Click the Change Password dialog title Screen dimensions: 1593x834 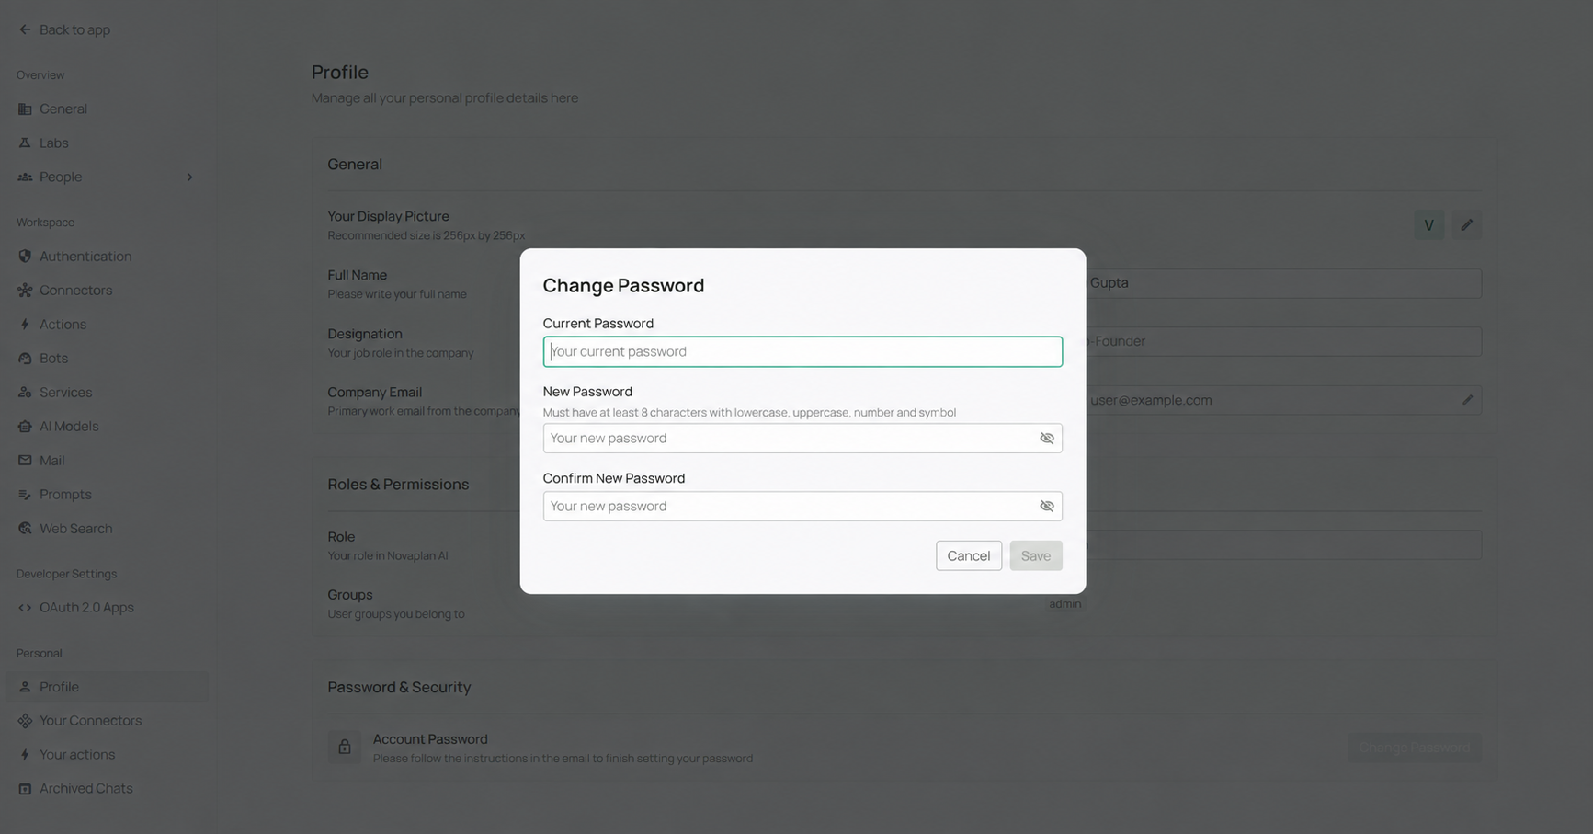pos(623,286)
